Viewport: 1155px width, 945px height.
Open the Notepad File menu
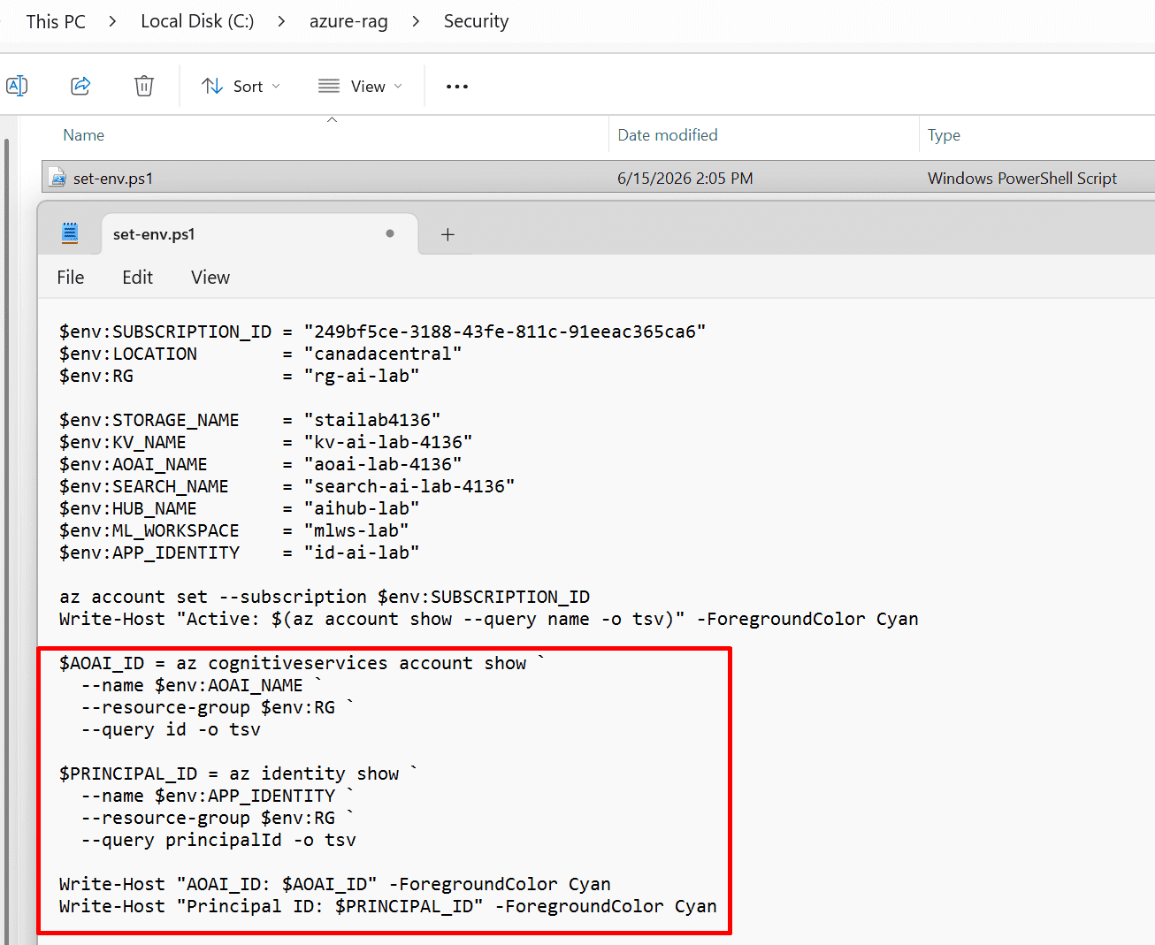coord(71,278)
